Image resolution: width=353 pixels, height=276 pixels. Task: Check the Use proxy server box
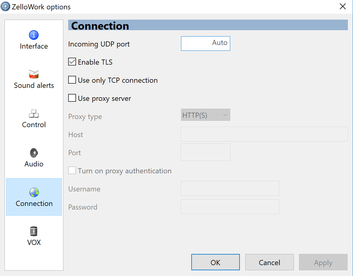(x=72, y=98)
